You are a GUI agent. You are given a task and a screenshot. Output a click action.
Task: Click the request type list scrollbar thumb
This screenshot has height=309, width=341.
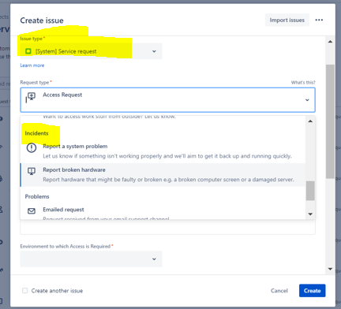pyautogui.click(x=310, y=191)
